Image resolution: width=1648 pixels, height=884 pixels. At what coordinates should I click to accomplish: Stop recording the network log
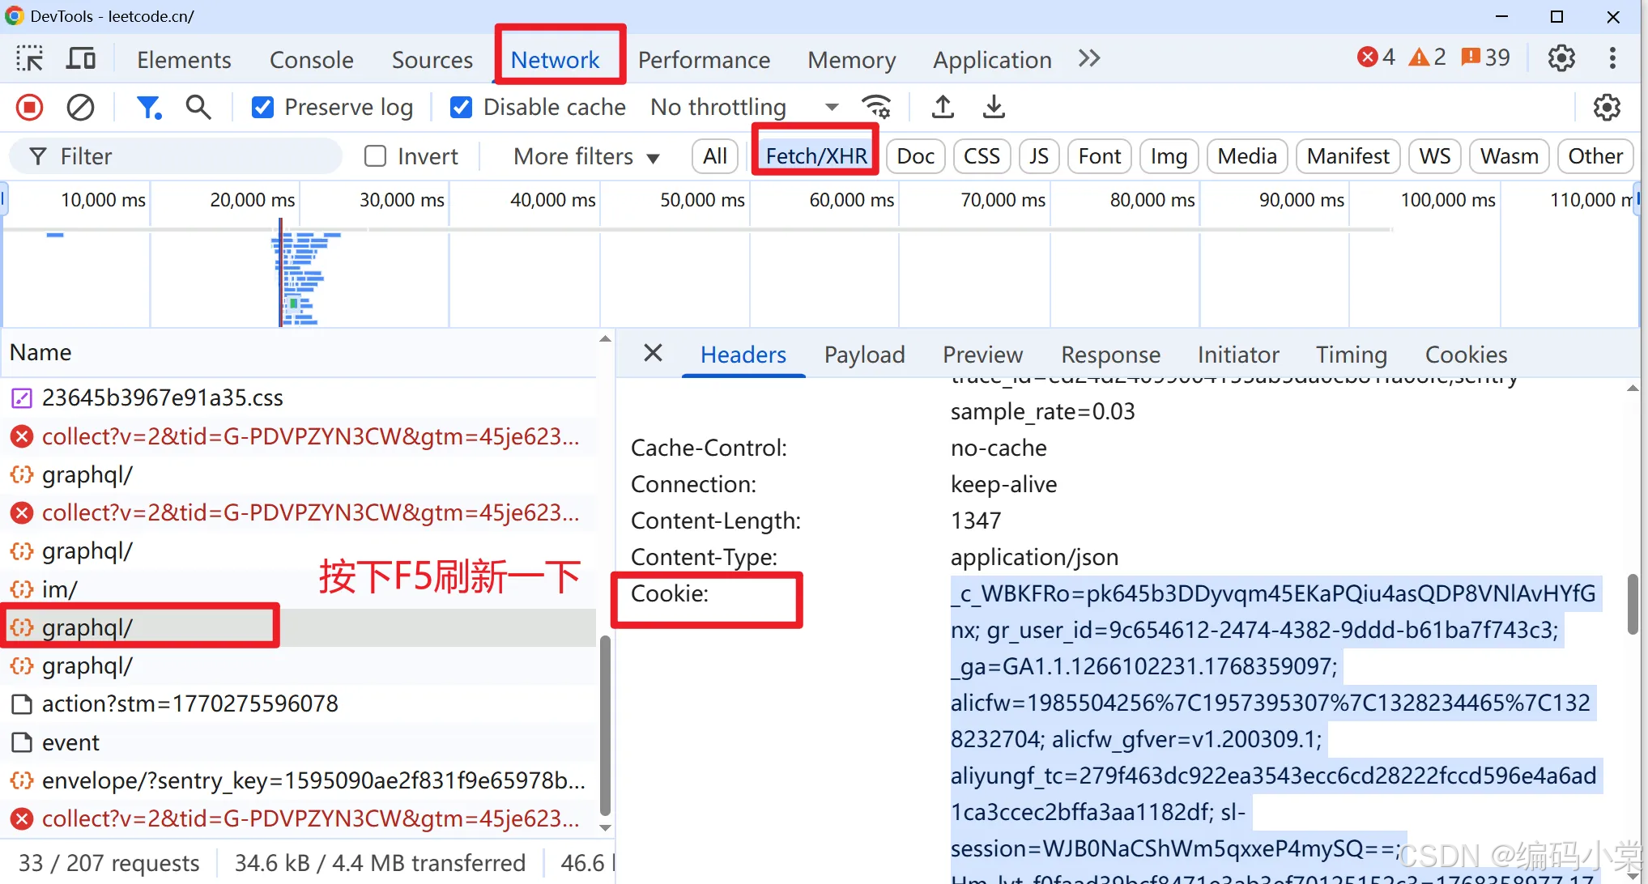click(x=30, y=107)
